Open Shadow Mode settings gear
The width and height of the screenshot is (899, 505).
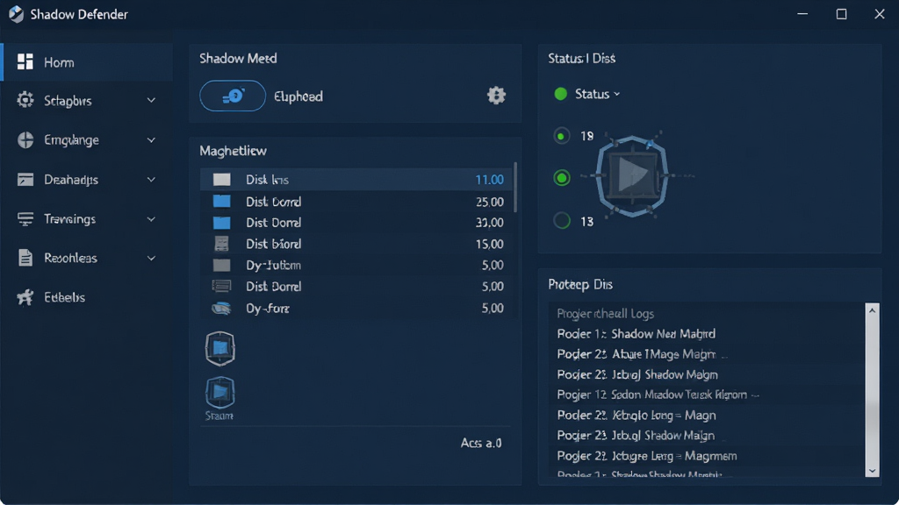point(496,95)
